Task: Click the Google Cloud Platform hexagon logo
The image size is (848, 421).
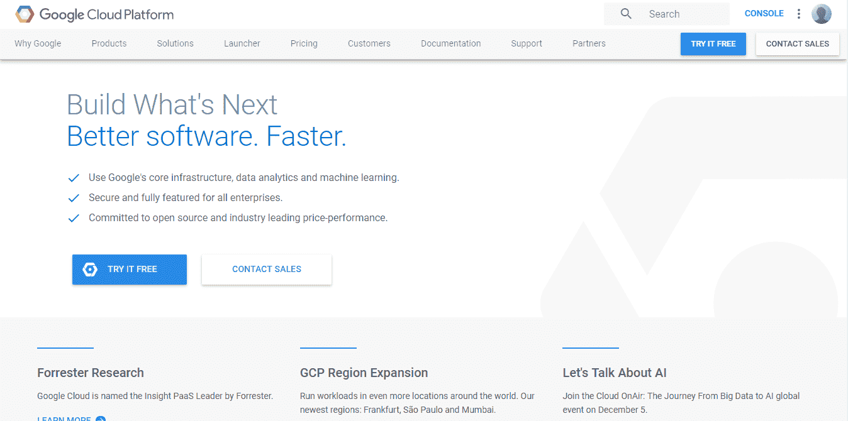Action: (x=25, y=14)
